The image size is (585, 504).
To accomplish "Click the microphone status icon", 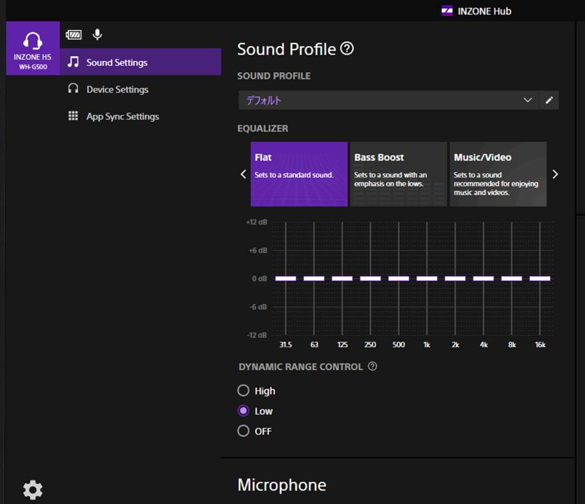I will (x=97, y=35).
